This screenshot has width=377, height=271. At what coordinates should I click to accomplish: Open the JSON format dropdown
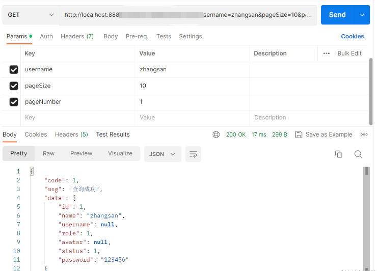(x=163, y=154)
